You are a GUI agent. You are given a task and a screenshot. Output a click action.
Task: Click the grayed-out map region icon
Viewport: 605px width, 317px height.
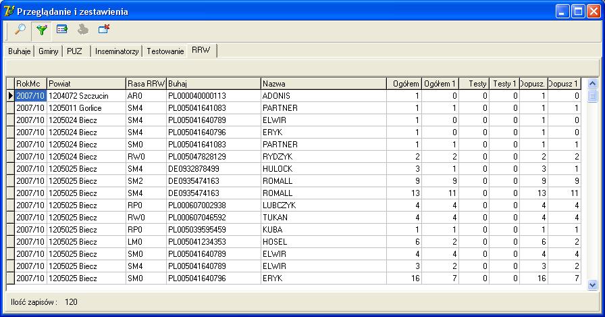click(x=82, y=29)
